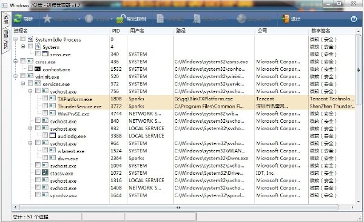Collapse svchost.exe node with PID 932
The width and height of the screenshot is (364, 222).
click(x=30, y=128)
